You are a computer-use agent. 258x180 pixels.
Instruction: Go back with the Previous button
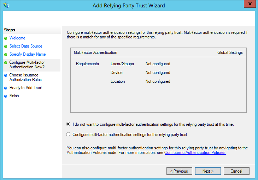(x=179, y=171)
